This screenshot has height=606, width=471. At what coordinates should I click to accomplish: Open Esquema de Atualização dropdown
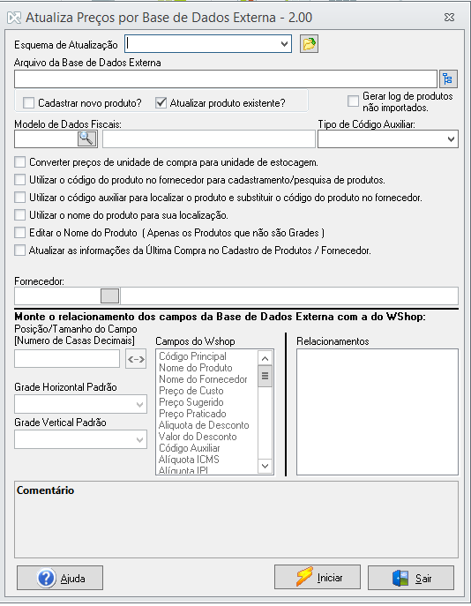click(284, 44)
